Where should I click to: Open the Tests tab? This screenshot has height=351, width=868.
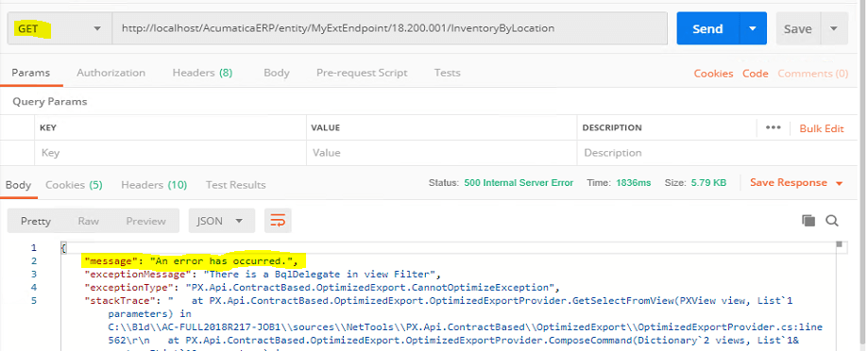click(447, 73)
